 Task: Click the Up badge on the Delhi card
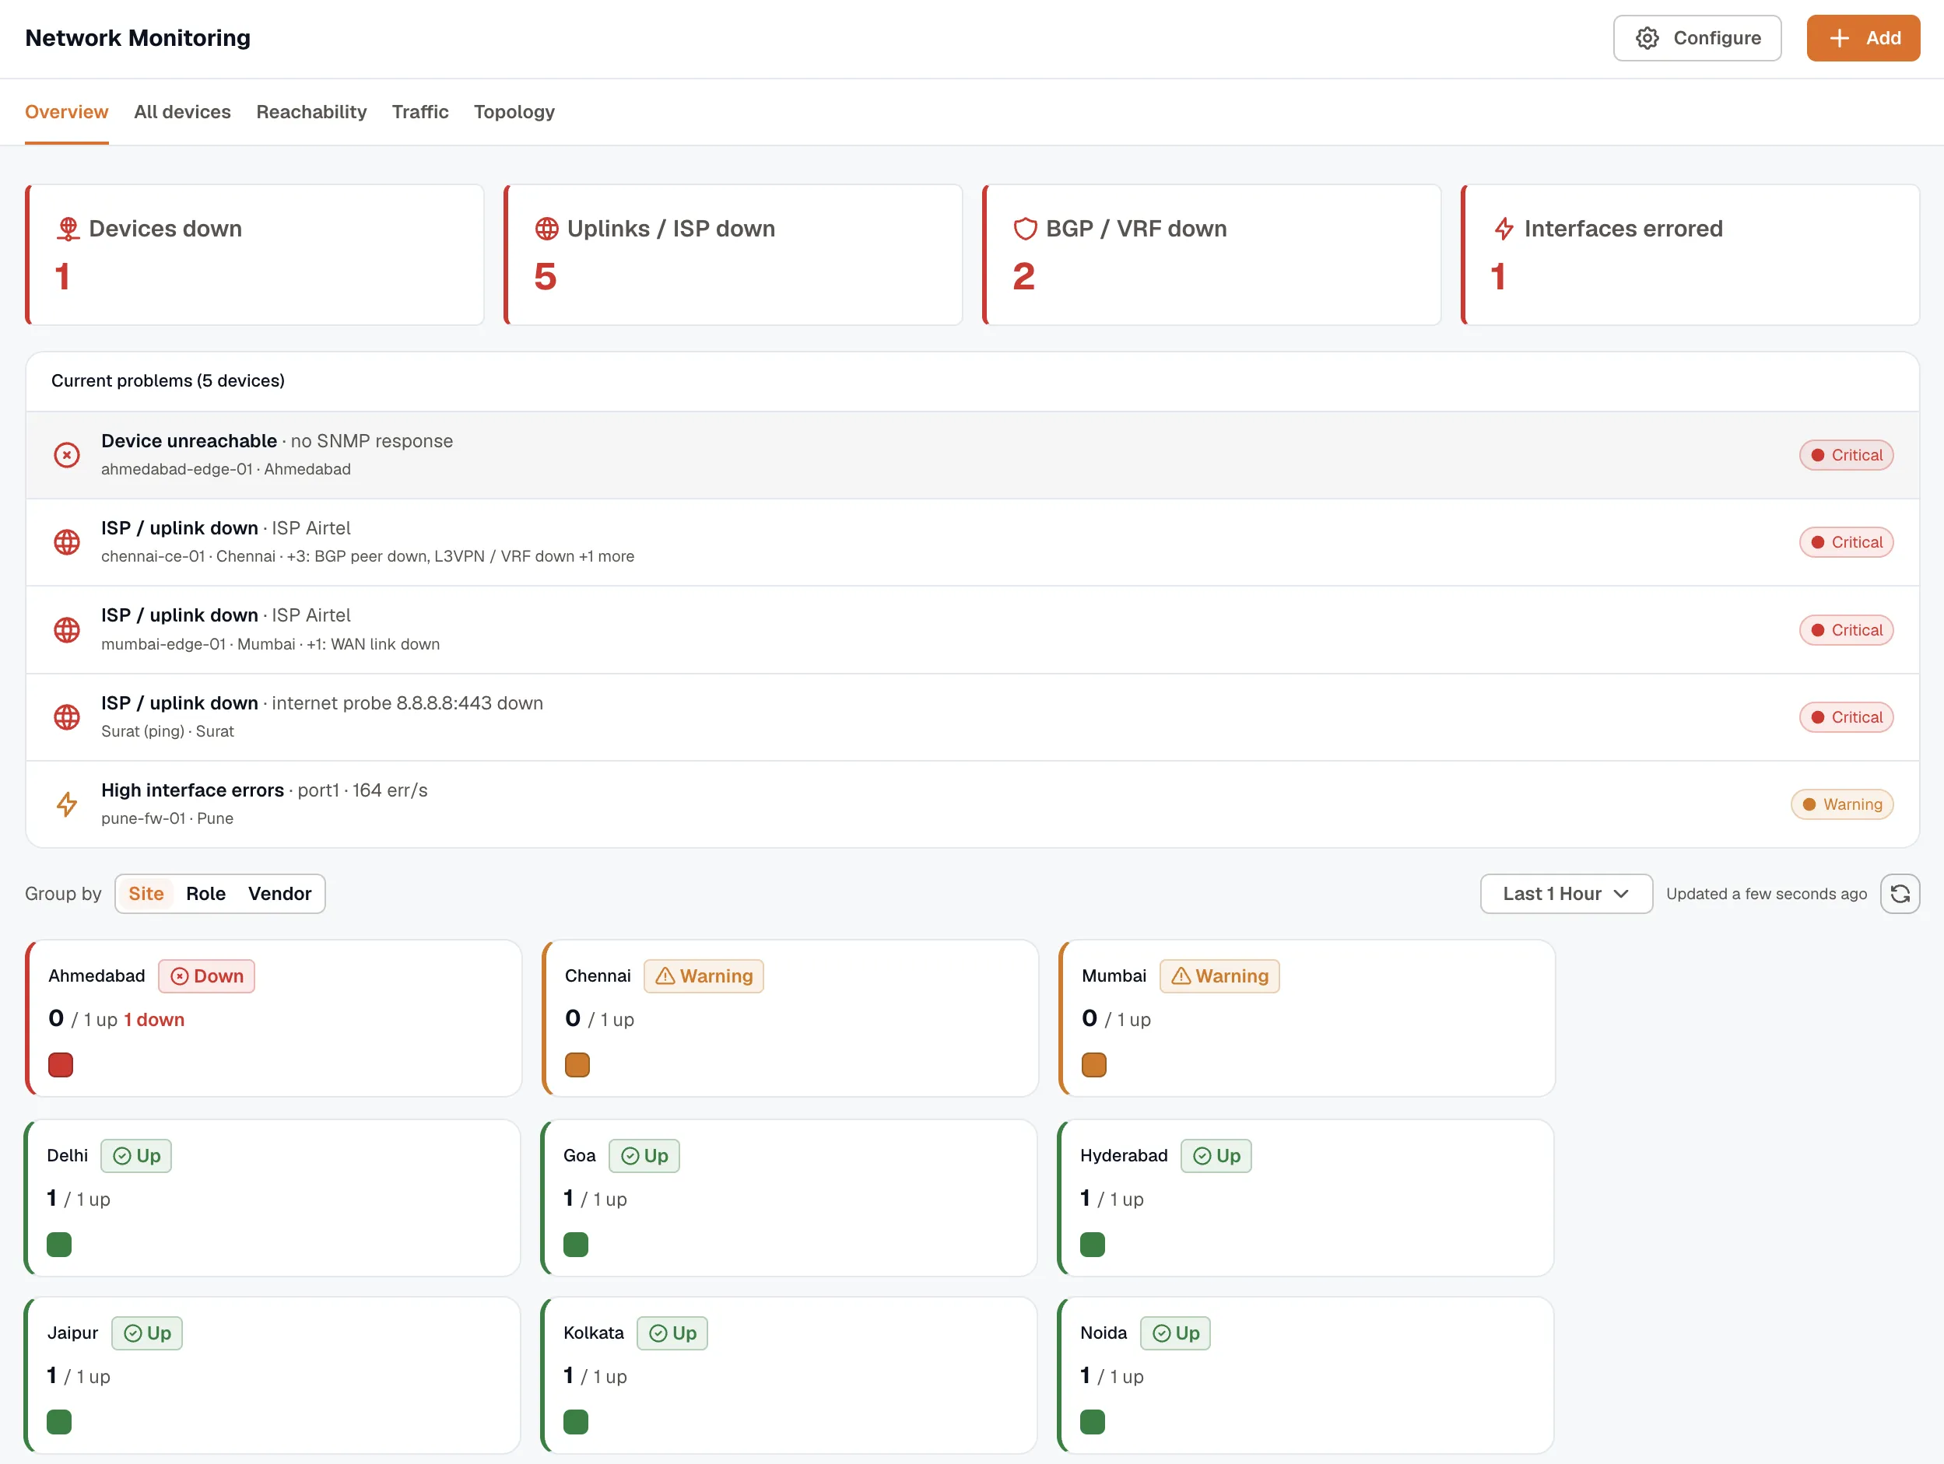pos(136,1155)
